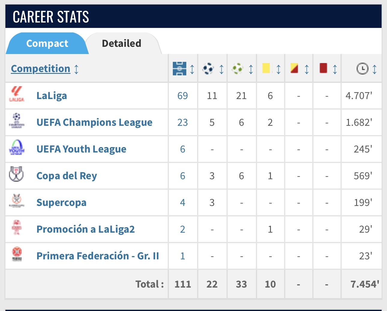The image size is (387, 311).
Task: Click the red card icon header
Action: [323, 68]
